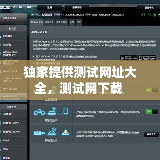Open 内部网络(LAN) settings

pyautogui.click(x=13, y=123)
